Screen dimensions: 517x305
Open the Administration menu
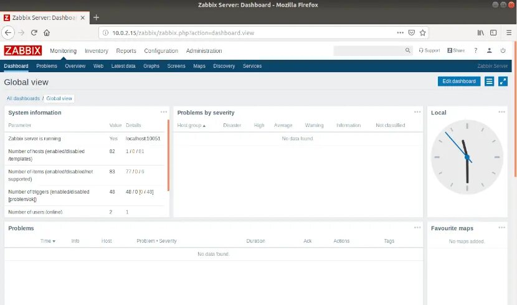coord(204,50)
